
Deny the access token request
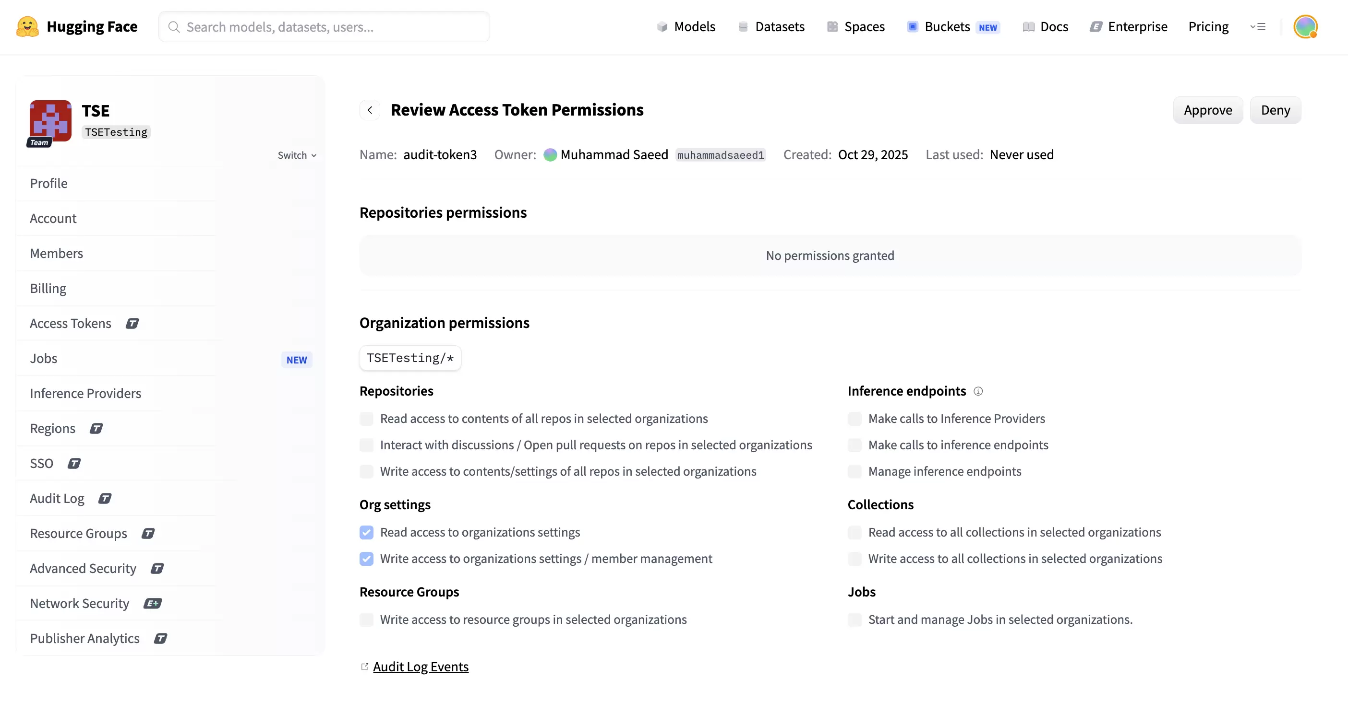1275,110
